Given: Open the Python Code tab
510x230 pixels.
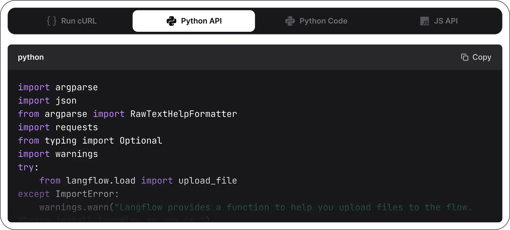Looking at the screenshot, I should click(316, 21).
